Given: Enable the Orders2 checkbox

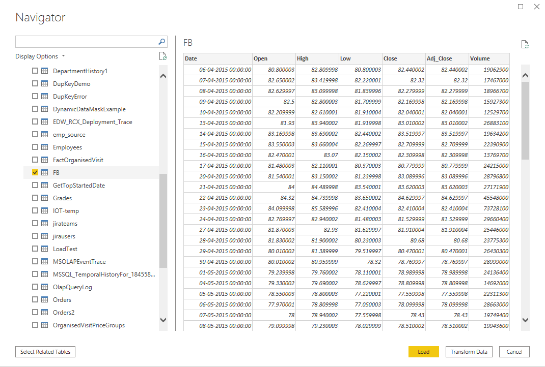Looking at the screenshot, I should coord(35,313).
